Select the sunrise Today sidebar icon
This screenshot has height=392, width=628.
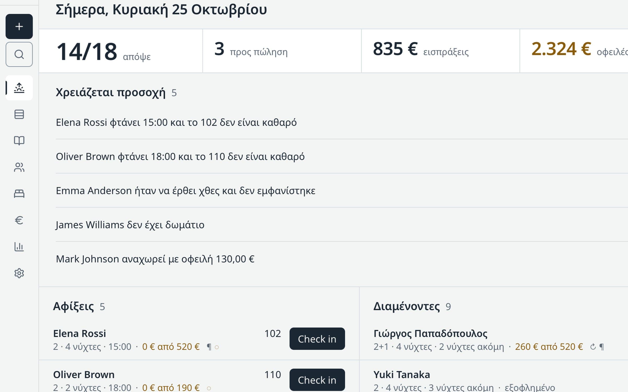(19, 88)
